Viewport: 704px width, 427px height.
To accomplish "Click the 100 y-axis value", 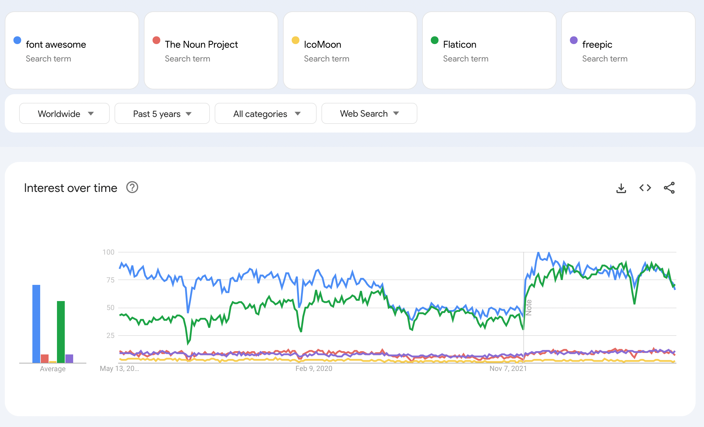I will (109, 252).
